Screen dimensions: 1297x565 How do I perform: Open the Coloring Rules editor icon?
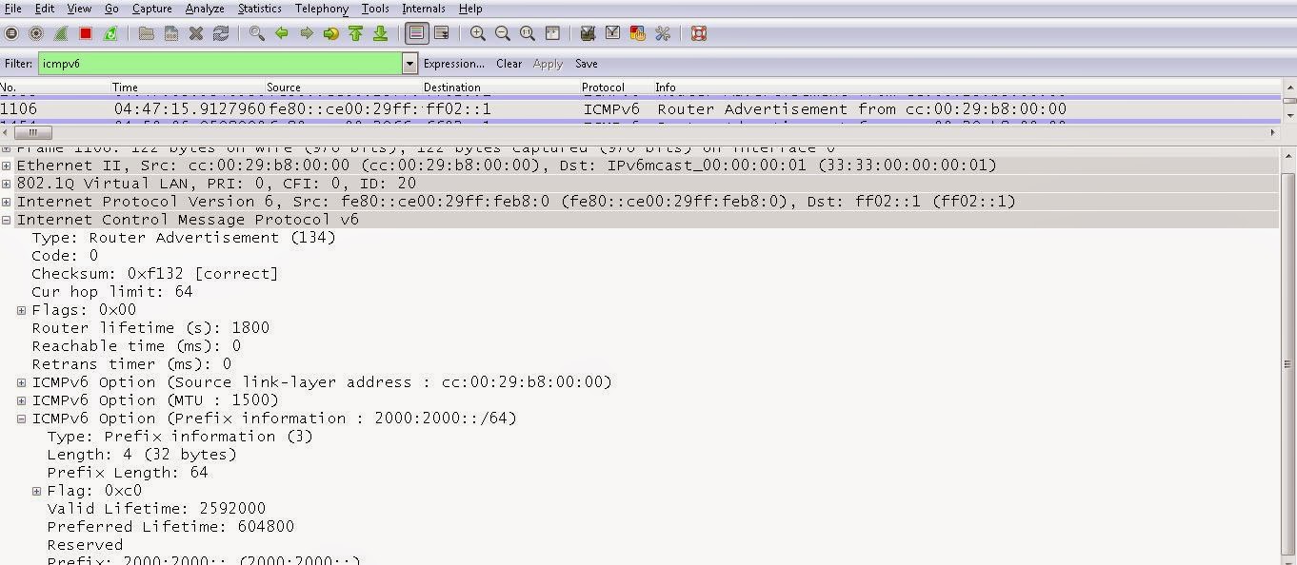click(x=636, y=33)
